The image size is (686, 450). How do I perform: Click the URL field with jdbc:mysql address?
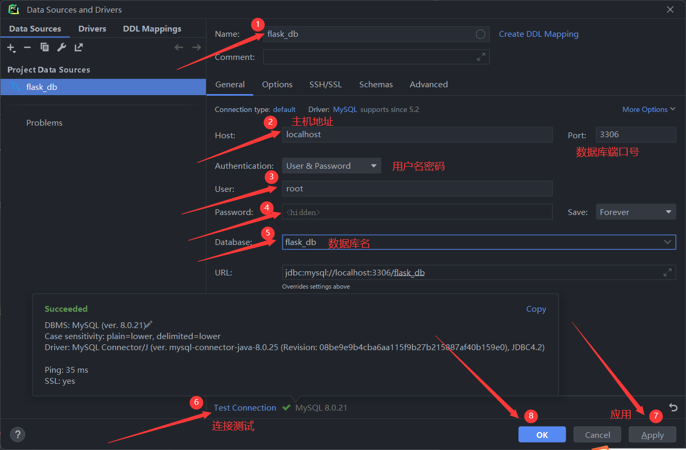pyautogui.click(x=479, y=272)
